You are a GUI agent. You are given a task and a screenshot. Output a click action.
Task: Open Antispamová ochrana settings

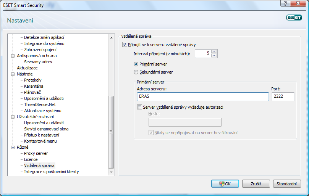click(x=37, y=56)
